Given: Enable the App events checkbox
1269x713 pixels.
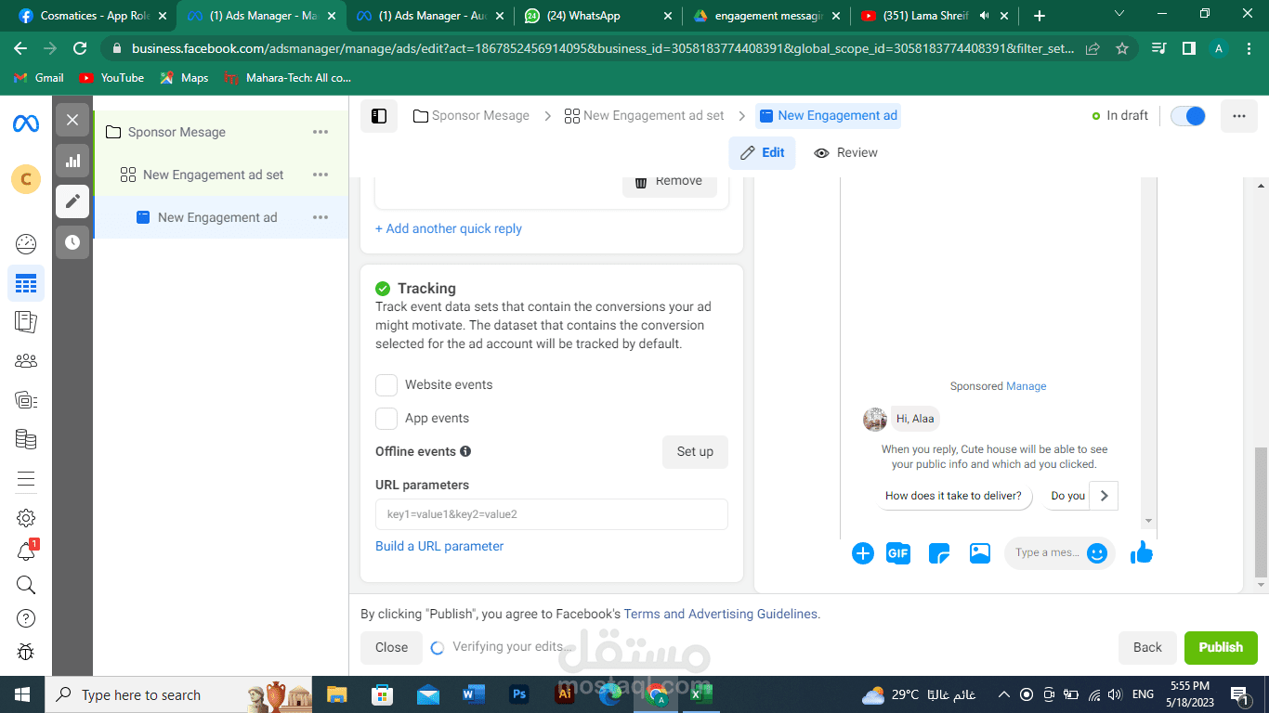Looking at the screenshot, I should pyautogui.click(x=386, y=419).
